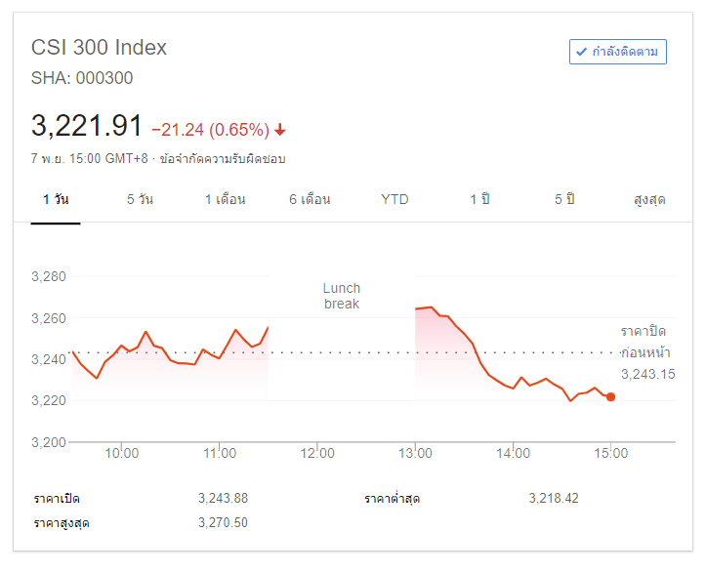Open the 1 เดือน chart range

coord(225,199)
